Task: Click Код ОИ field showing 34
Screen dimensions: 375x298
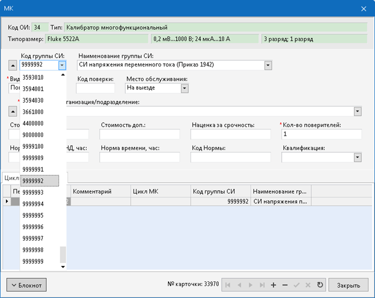Action: click(40, 27)
